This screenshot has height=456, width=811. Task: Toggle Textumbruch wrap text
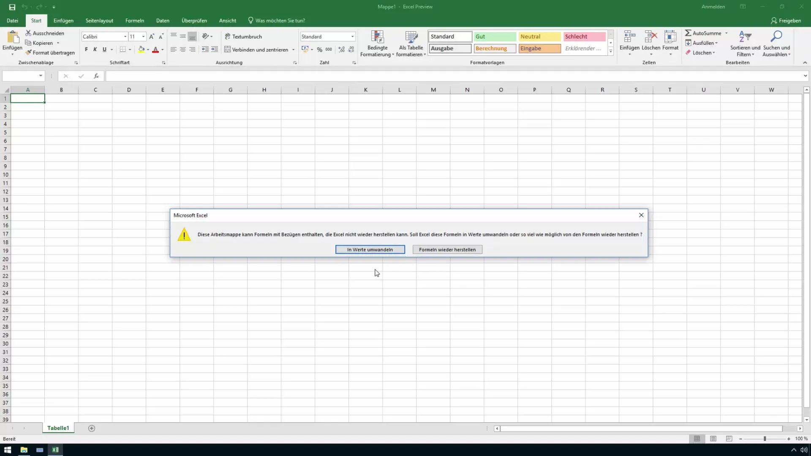click(243, 36)
